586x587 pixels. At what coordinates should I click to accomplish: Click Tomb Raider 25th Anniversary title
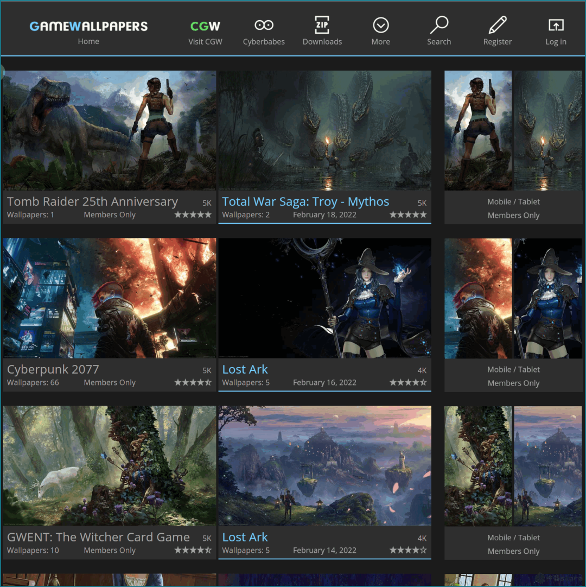pyautogui.click(x=92, y=201)
